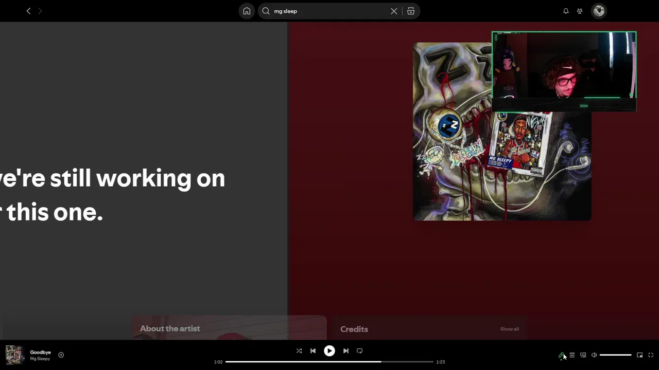Click the search magnifier icon
Viewport: 659px width, 370px height.
(x=266, y=11)
